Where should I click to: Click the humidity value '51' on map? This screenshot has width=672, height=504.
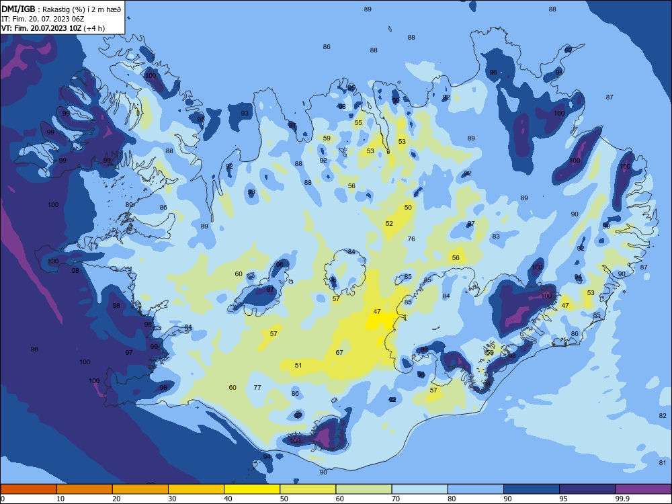298,365
